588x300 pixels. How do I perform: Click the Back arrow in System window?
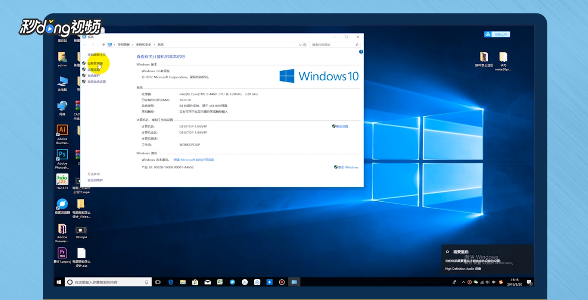85,45
